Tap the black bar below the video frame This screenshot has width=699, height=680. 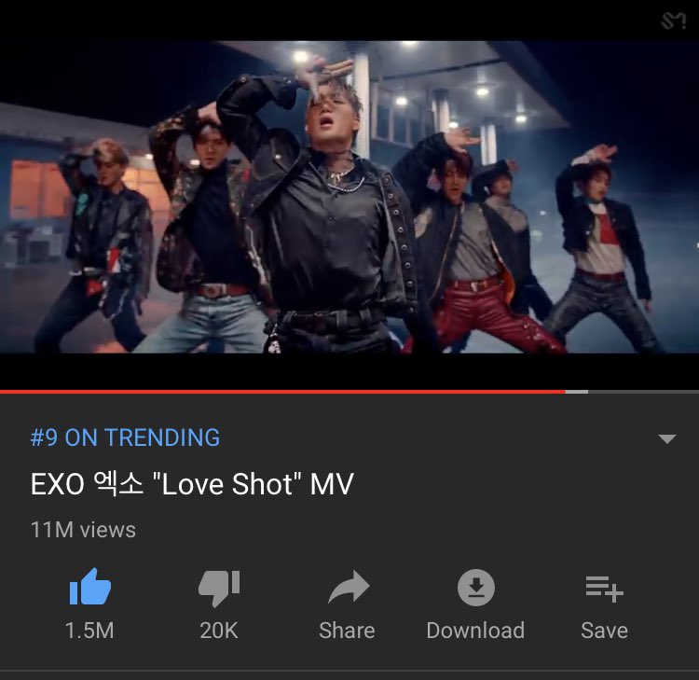(x=349, y=371)
